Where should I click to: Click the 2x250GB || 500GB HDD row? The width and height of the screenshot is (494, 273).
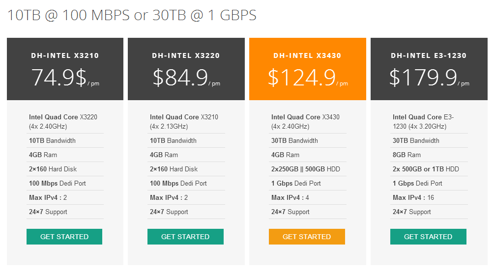306,169
